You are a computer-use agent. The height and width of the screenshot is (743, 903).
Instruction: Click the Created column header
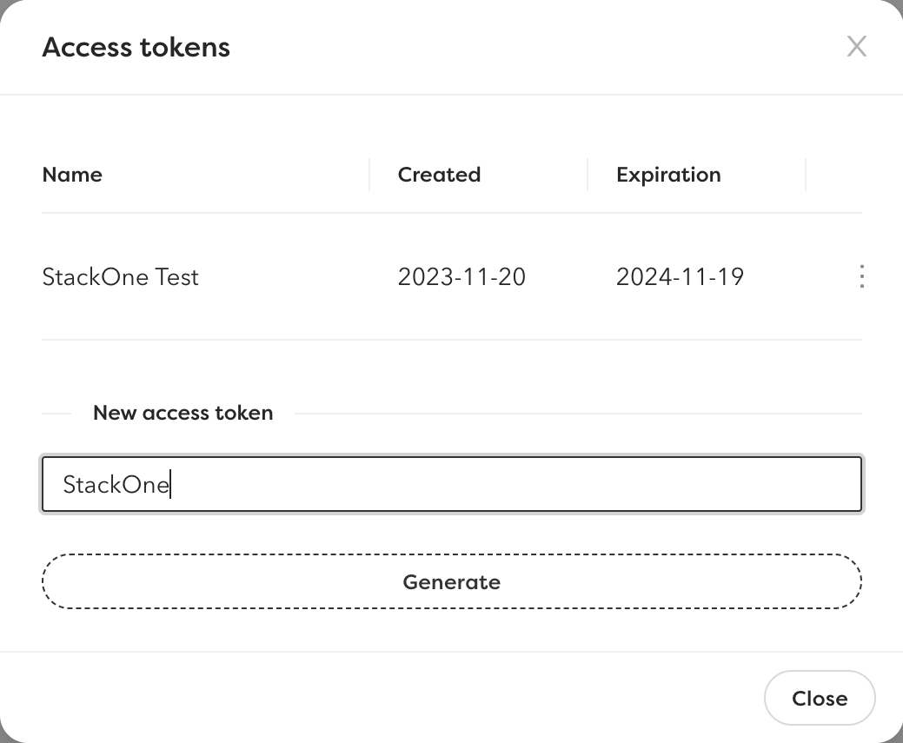point(439,175)
